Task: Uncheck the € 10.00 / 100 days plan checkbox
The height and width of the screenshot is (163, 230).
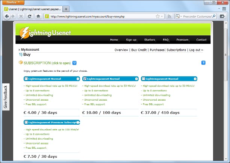Action: click(x=85, y=79)
